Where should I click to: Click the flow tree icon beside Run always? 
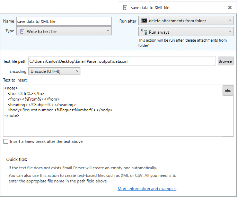click(144, 32)
